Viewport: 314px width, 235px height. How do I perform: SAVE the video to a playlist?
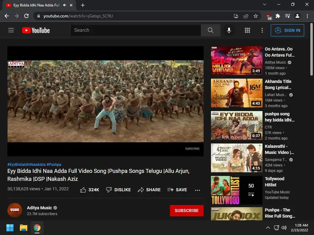pos(177,190)
